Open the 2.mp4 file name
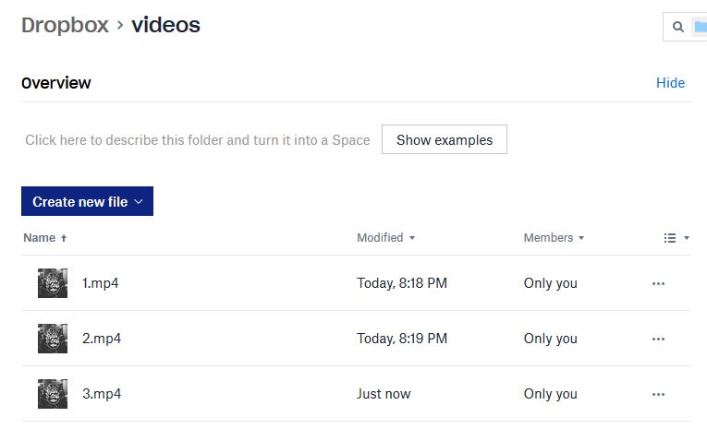This screenshot has width=707, height=441. tap(101, 339)
